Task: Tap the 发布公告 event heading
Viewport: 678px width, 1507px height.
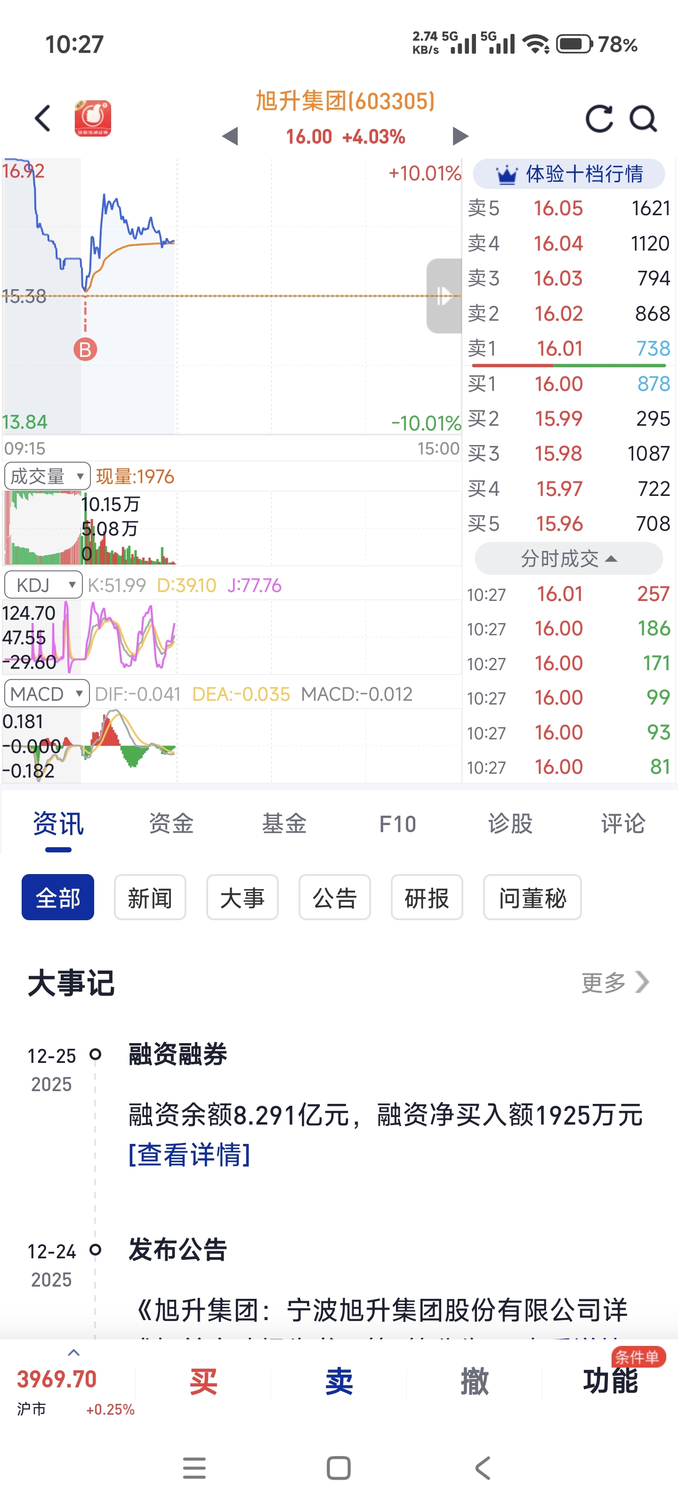Action: (x=177, y=1249)
